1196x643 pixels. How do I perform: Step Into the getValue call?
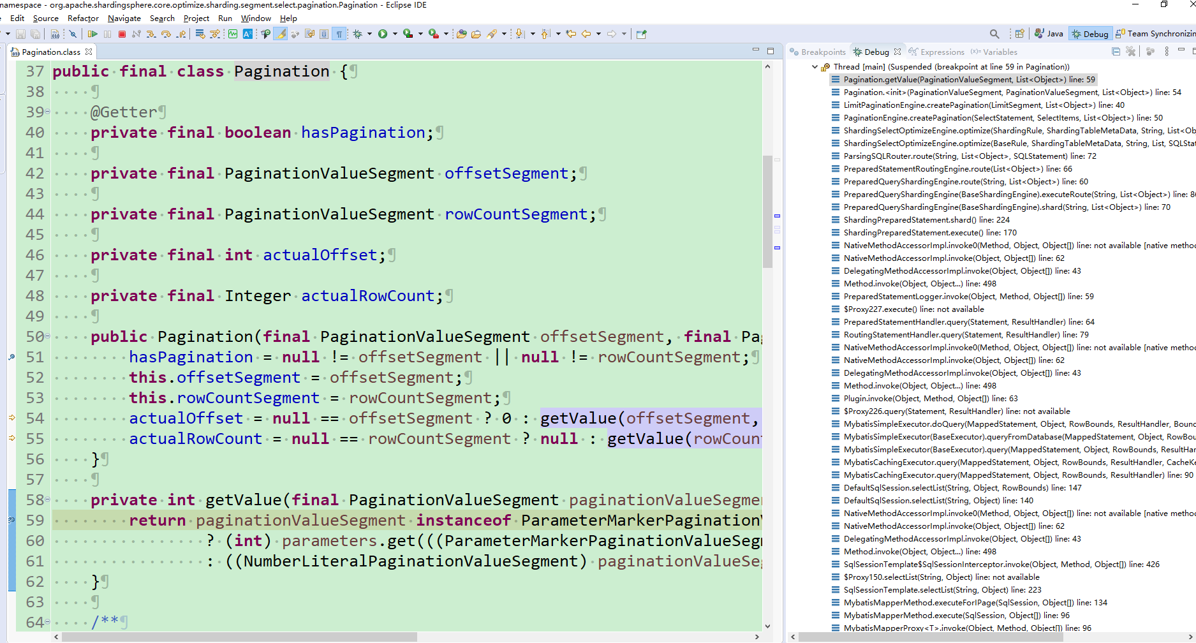151,33
